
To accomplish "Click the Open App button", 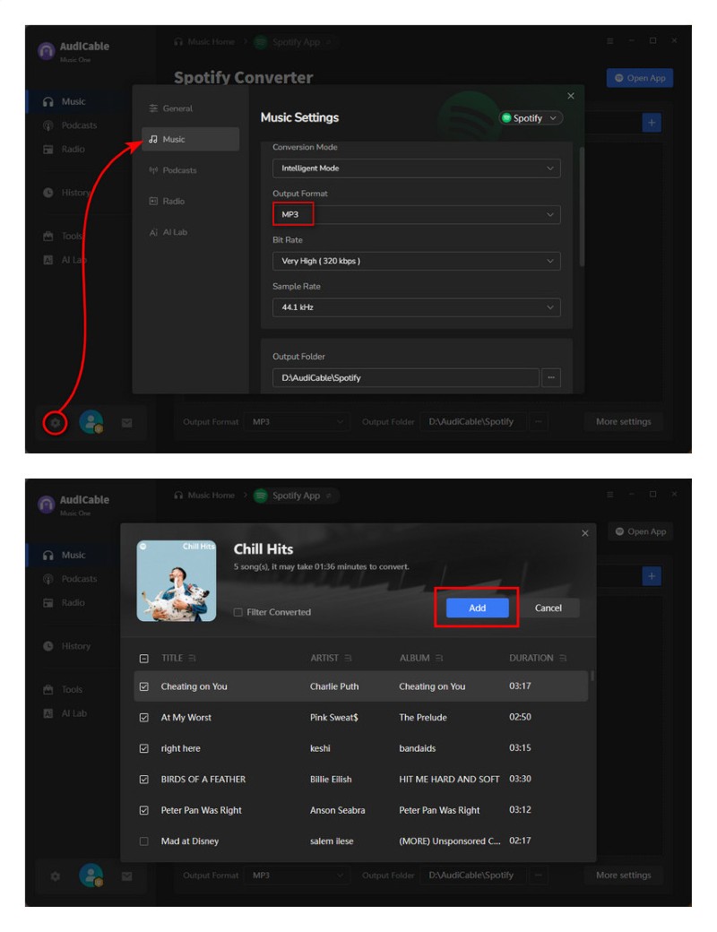I will 639,78.
